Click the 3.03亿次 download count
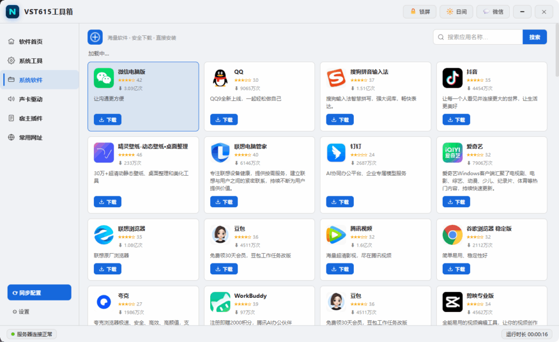This screenshot has height=342, width=559. pos(130,88)
